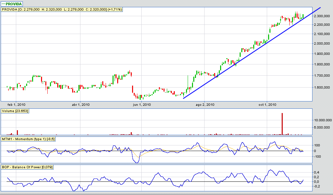
Task: Select the oct 1, 2010 date label
Action: 267,105
